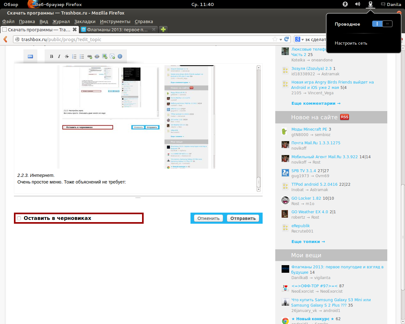The width and height of the screenshot is (405, 324).
Task: Insert a hyperlink with the chain icon
Action: [90, 56]
